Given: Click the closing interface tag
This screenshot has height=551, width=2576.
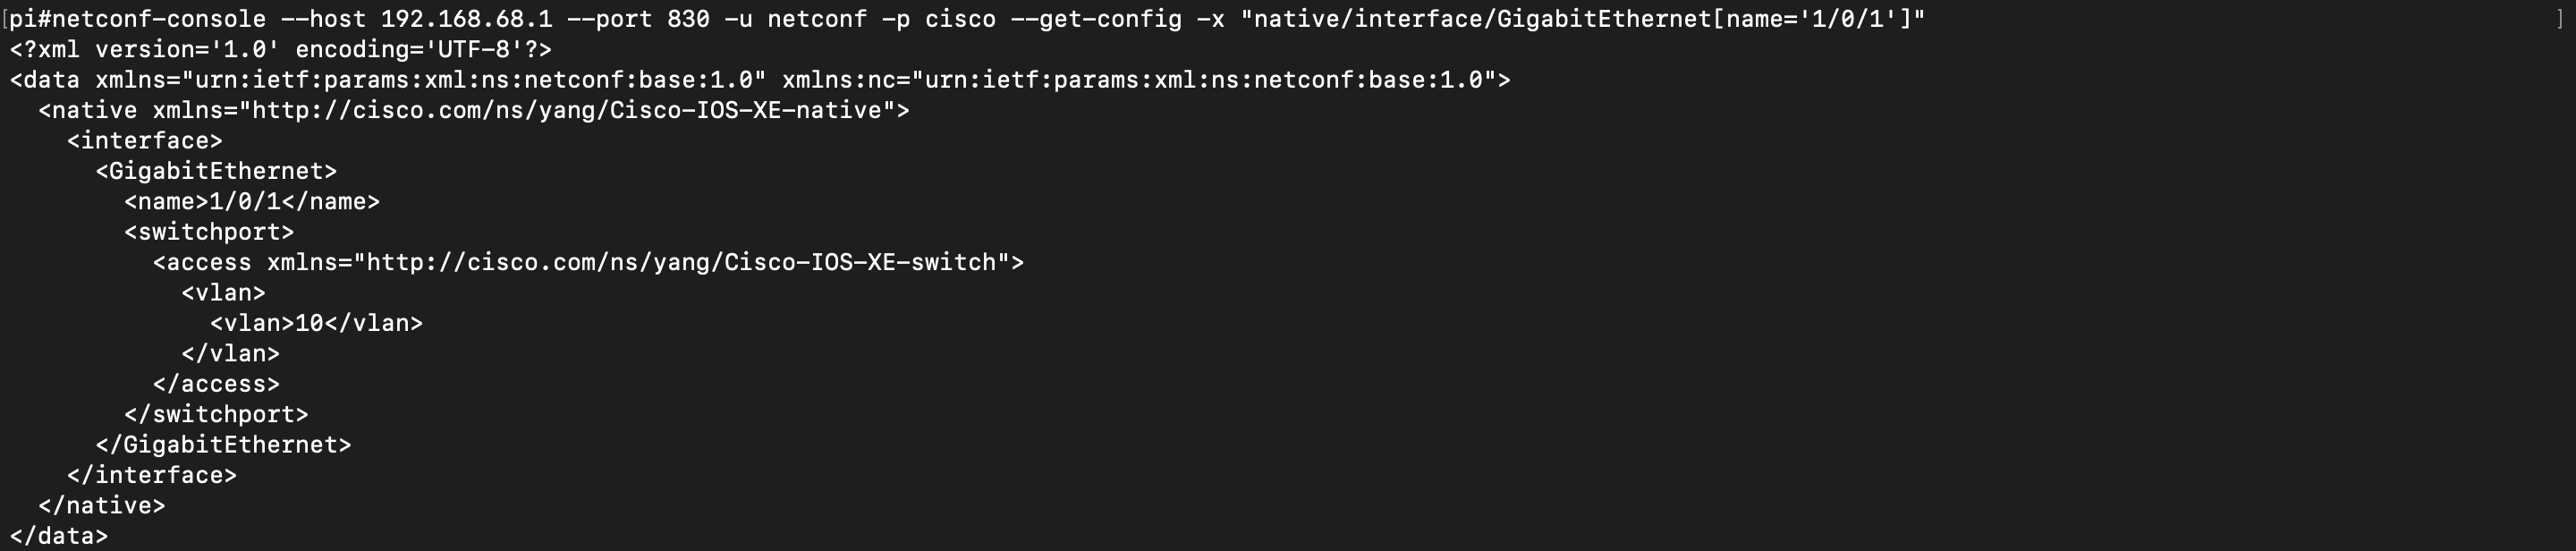Looking at the screenshot, I should (152, 475).
